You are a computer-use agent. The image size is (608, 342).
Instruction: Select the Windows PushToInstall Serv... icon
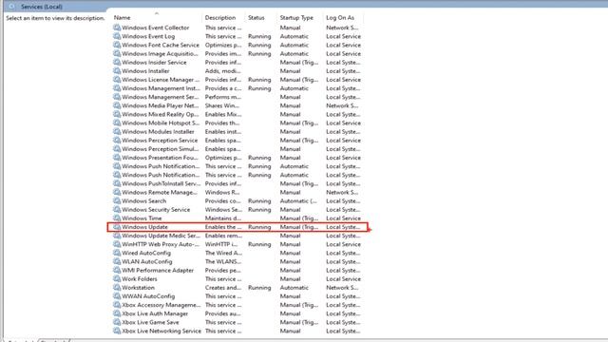pyautogui.click(x=117, y=183)
